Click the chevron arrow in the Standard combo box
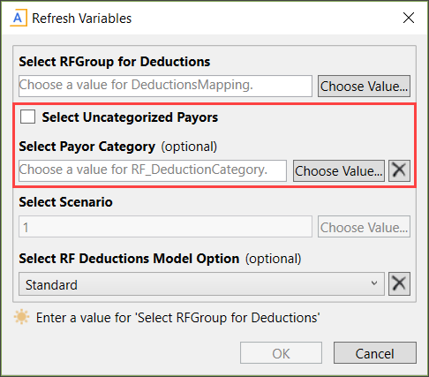Image resolution: width=429 pixels, height=377 pixels. pos(374,283)
